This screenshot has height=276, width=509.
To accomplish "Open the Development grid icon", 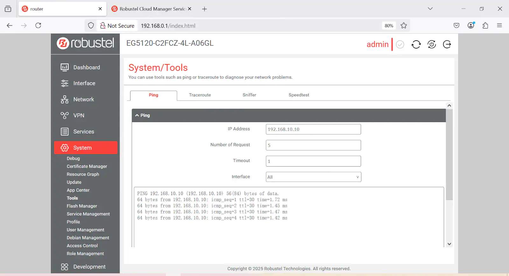I will pyautogui.click(x=65, y=267).
